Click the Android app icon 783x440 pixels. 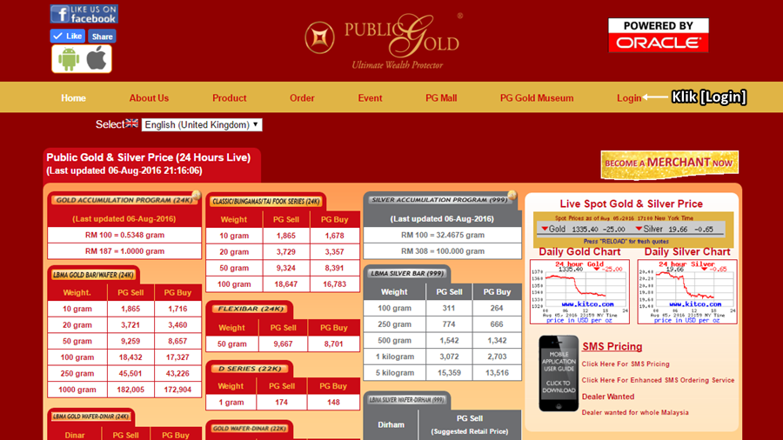(69, 59)
